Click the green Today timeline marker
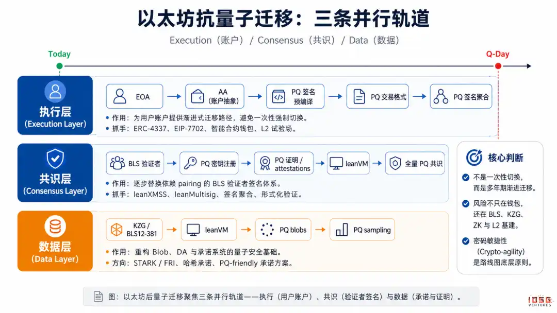The width and height of the screenshot is (557, 313). click(59, 66)
